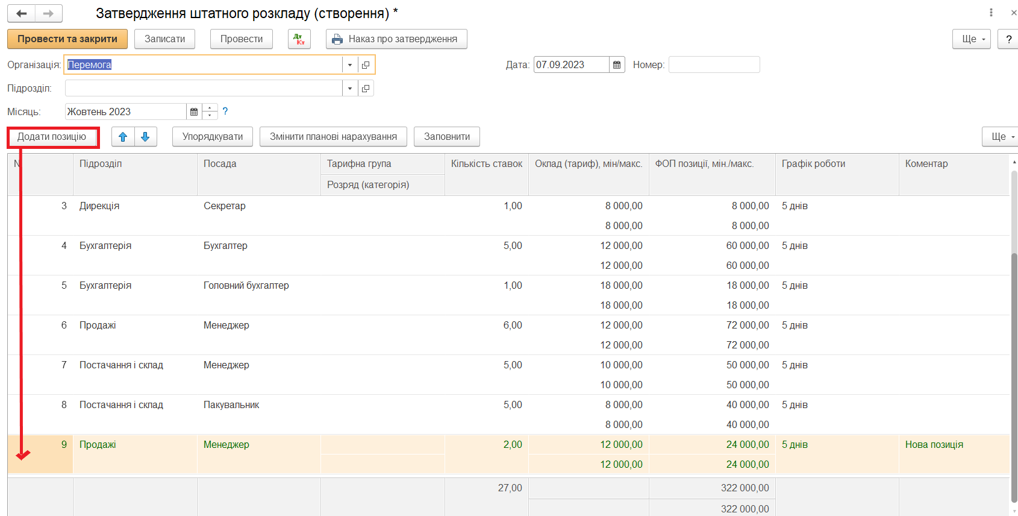Click the Графік роботи column header
1018x516 pixels.
pos(837,174)
